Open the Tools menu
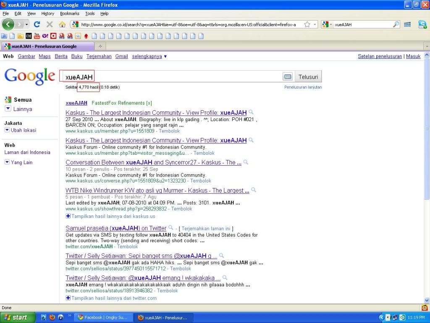This screenshot has width=430, height=323. point(90,13)
